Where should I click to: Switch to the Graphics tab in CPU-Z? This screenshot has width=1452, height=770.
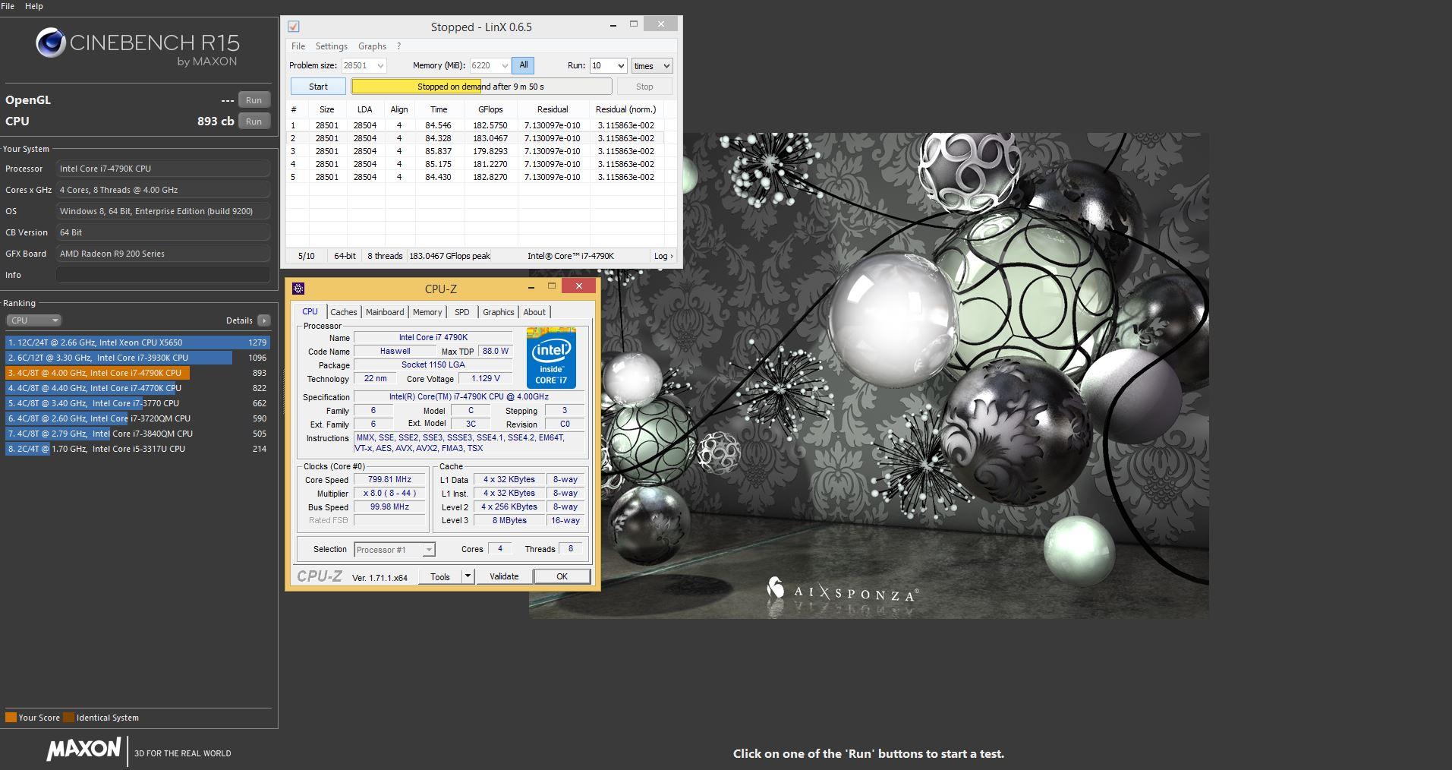coord(498,312)
